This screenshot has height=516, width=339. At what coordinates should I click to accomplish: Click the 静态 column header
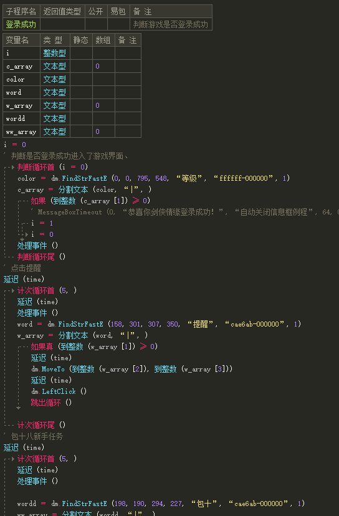(x=80, y=40)
